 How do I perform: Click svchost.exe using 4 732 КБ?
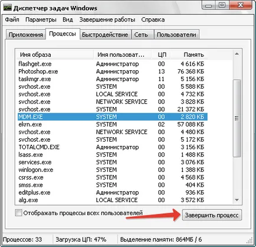(x=113, y=94)
